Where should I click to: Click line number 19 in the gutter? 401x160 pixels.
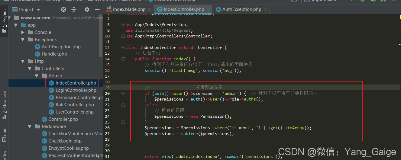click(107, 88)
